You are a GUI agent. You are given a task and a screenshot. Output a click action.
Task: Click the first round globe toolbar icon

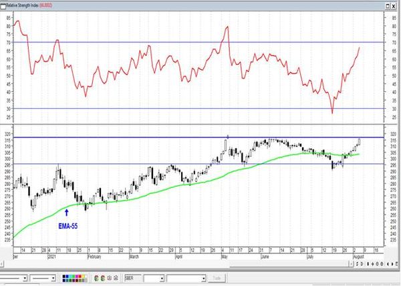96,278
